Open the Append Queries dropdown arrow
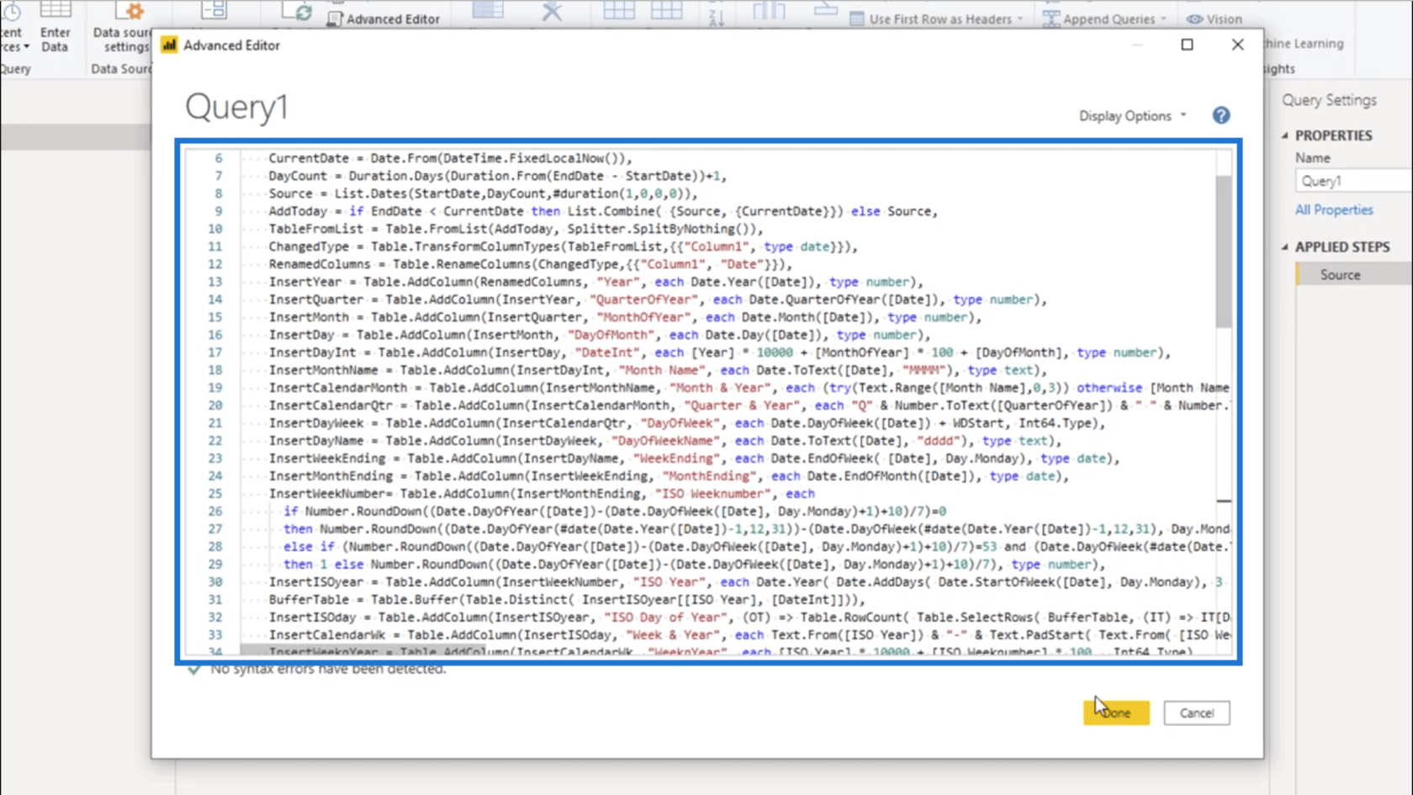Image resolution: width=1413 pixels, height=795 pixels. tap(1163, 19)
